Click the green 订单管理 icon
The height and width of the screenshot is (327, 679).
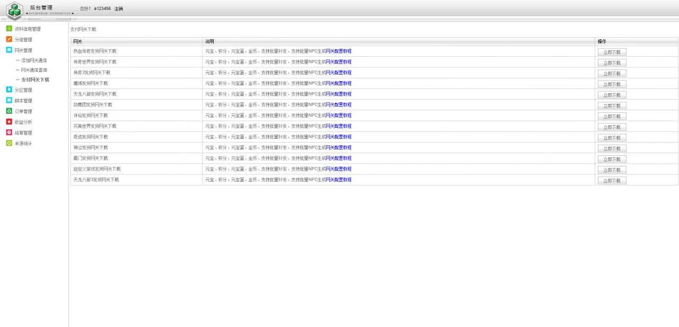coord(9,111)
